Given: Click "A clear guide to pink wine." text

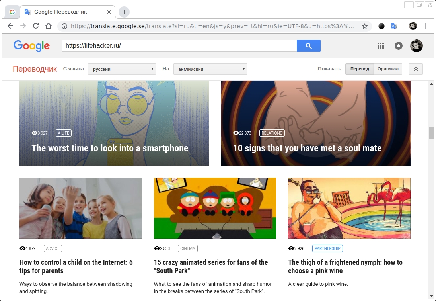Looking at the screenshot, I should pos(318,284).
